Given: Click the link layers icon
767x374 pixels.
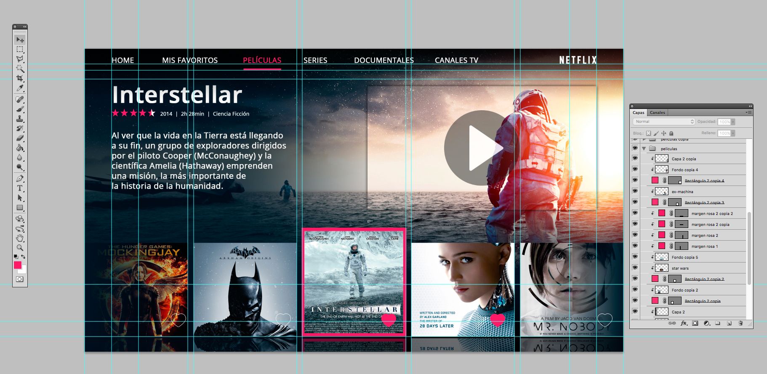Looking at the screenshot, I should [x=672, y=323].
